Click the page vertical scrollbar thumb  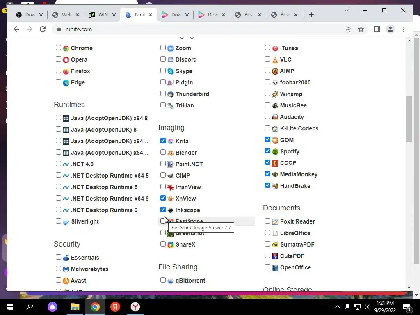point(409,119)
